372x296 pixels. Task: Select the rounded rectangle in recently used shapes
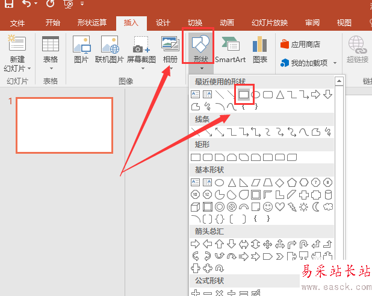[268, 95]
